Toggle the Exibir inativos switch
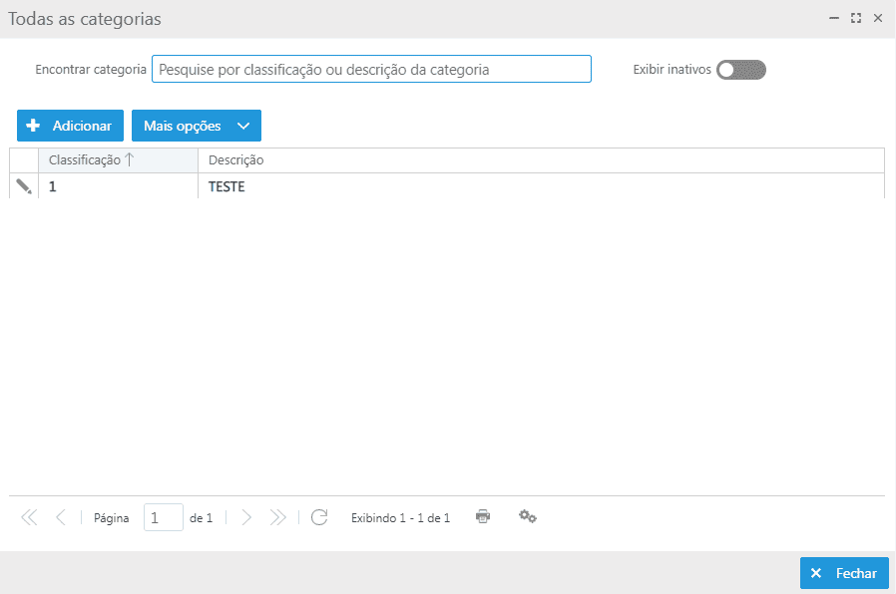 coord(740,70)
